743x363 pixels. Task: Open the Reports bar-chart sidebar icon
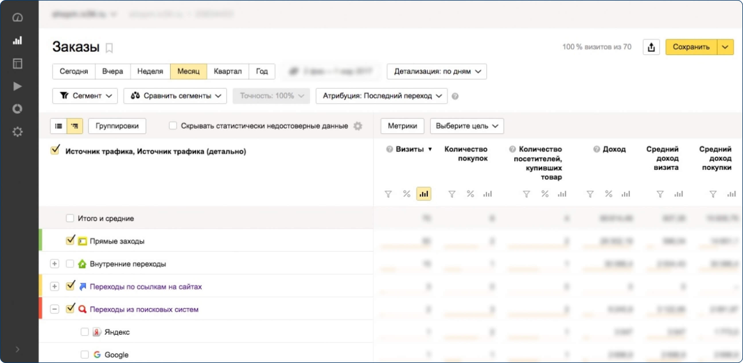pos(17,40)
